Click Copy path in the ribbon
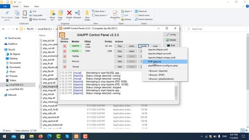249x140 pixels. pyautogui.click(x=36, y=15)
